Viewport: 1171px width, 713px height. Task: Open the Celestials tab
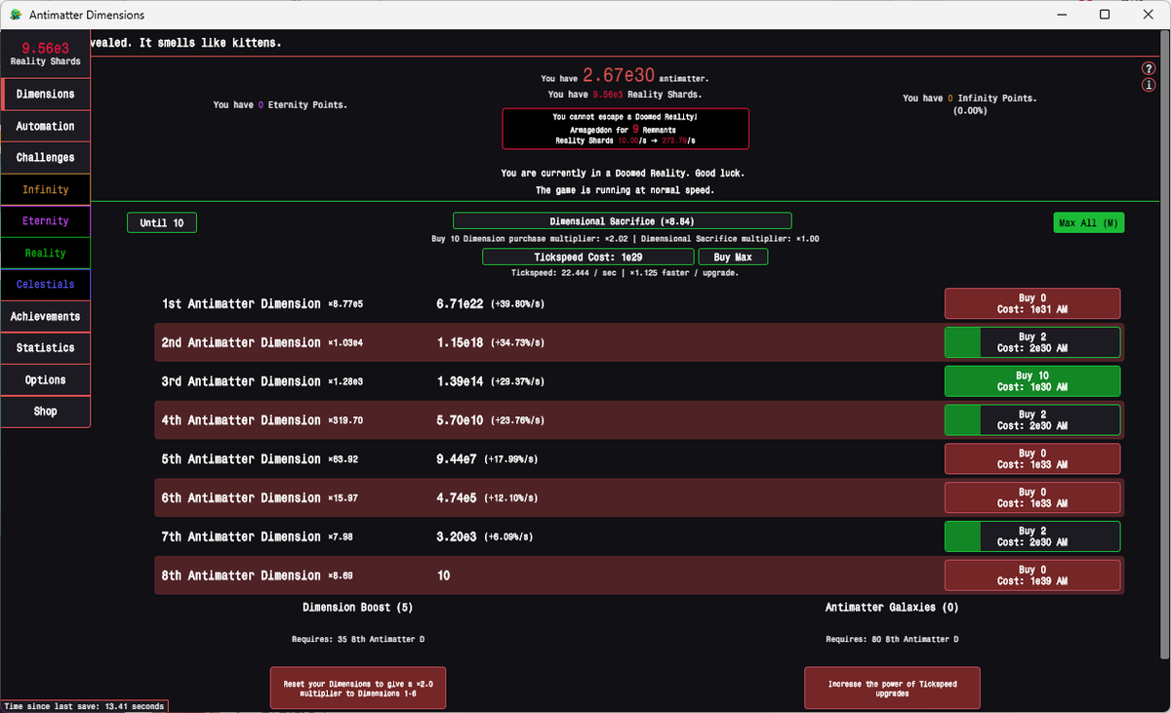(x=45, y=284)
